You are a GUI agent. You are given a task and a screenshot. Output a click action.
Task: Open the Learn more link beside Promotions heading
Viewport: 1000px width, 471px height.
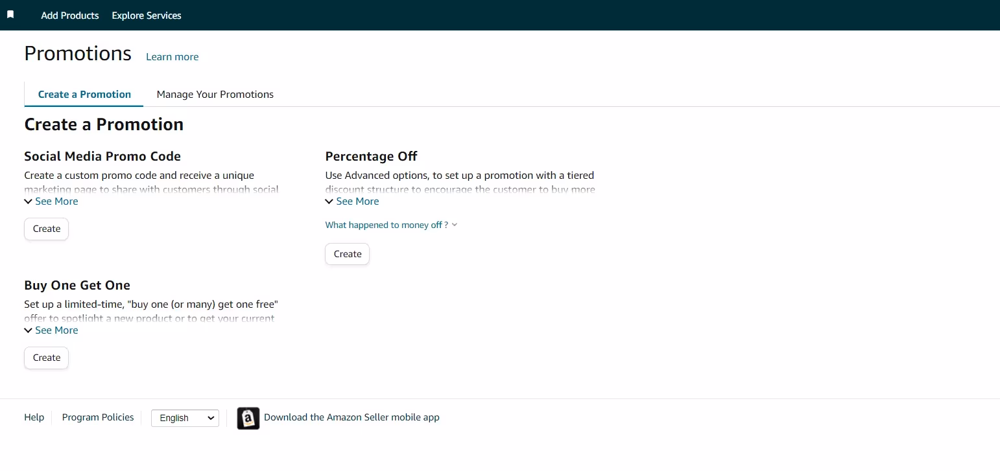(172, 56)
